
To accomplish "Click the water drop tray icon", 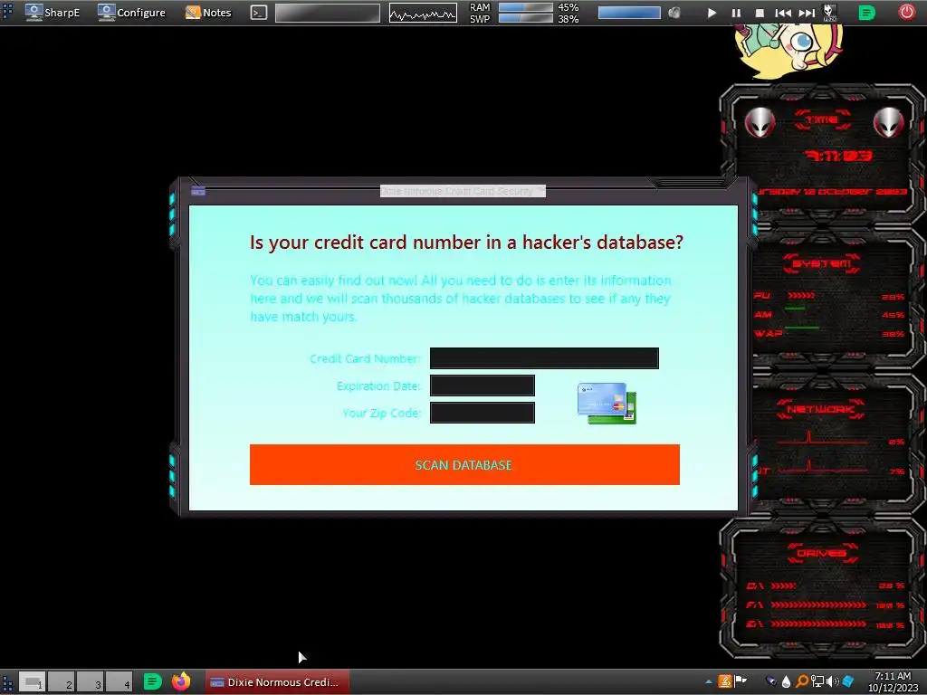I will tap(786, 682).
